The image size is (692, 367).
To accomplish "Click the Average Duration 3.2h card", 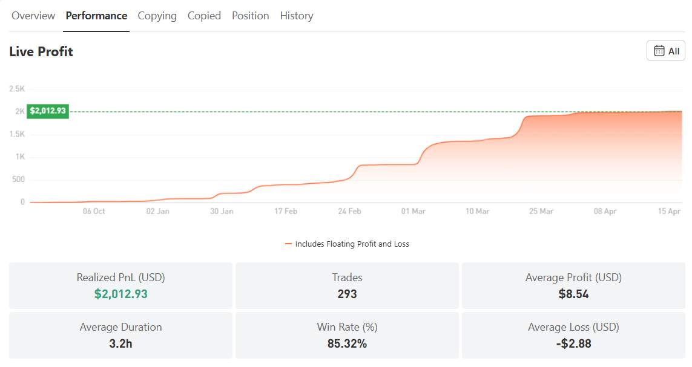I will tap(120, 335).
